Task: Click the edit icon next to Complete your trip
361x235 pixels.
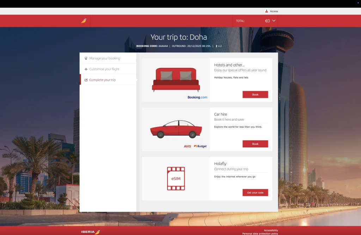Action: (x=86, y=80)
